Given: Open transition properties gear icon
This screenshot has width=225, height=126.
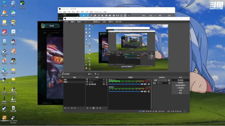Looking at the screenshot, I should point(169,80).
